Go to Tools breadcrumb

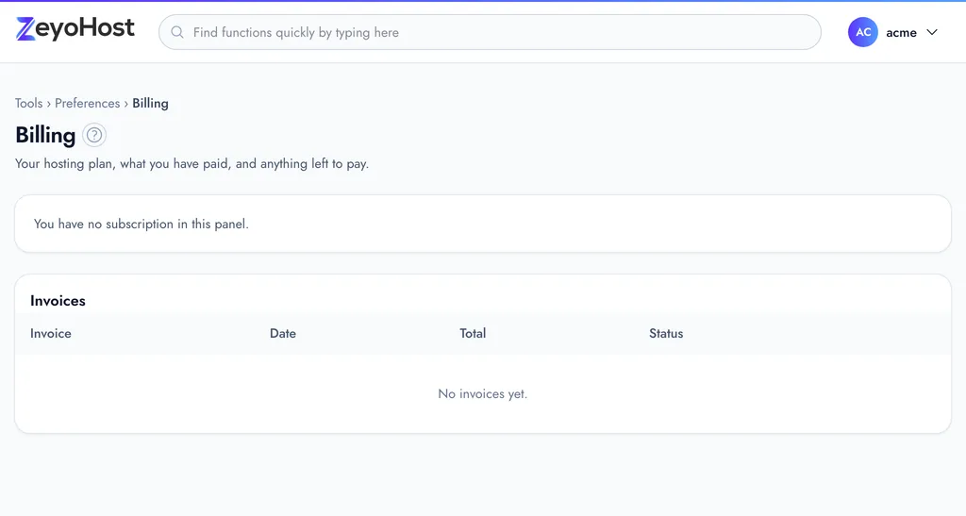pos(29,103)
